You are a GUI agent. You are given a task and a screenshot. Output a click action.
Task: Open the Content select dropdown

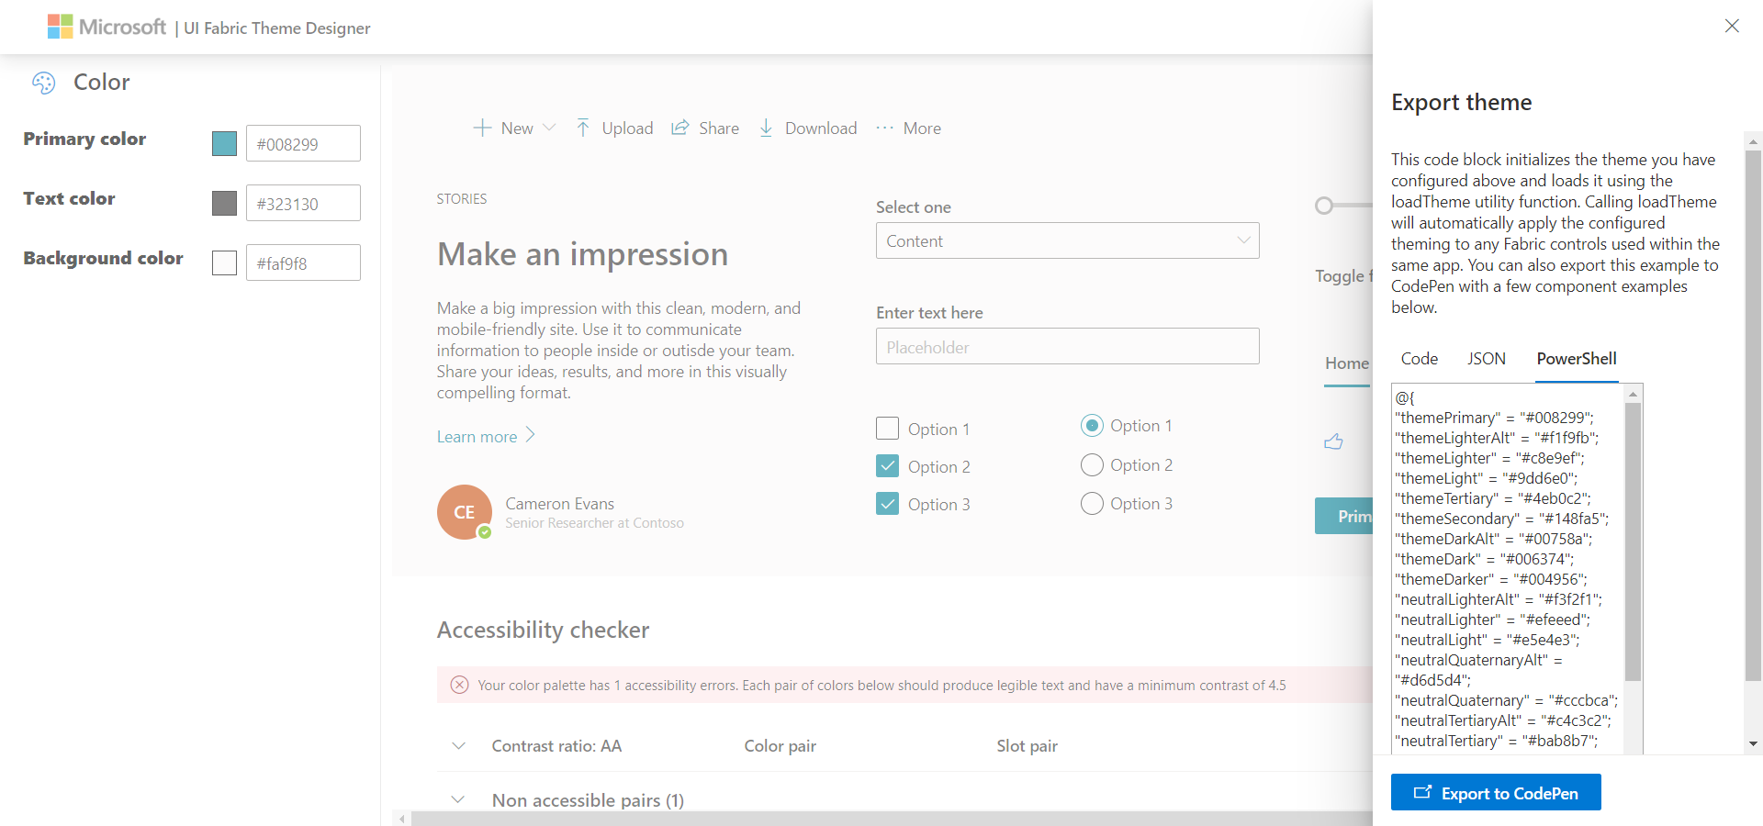(1067, 240)
